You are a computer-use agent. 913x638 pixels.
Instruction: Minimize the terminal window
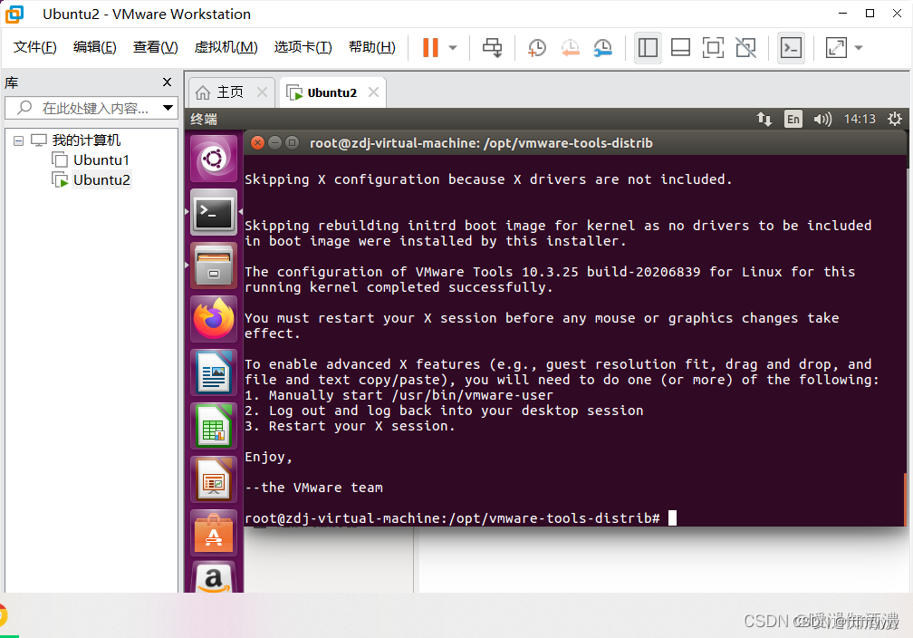274,143
